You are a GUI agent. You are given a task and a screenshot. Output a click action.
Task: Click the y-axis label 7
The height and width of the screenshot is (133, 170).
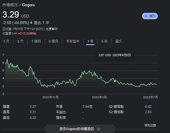(x=3, y=55)
